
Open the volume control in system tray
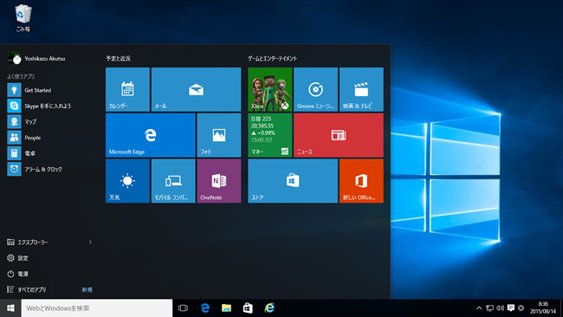[500, 308]
